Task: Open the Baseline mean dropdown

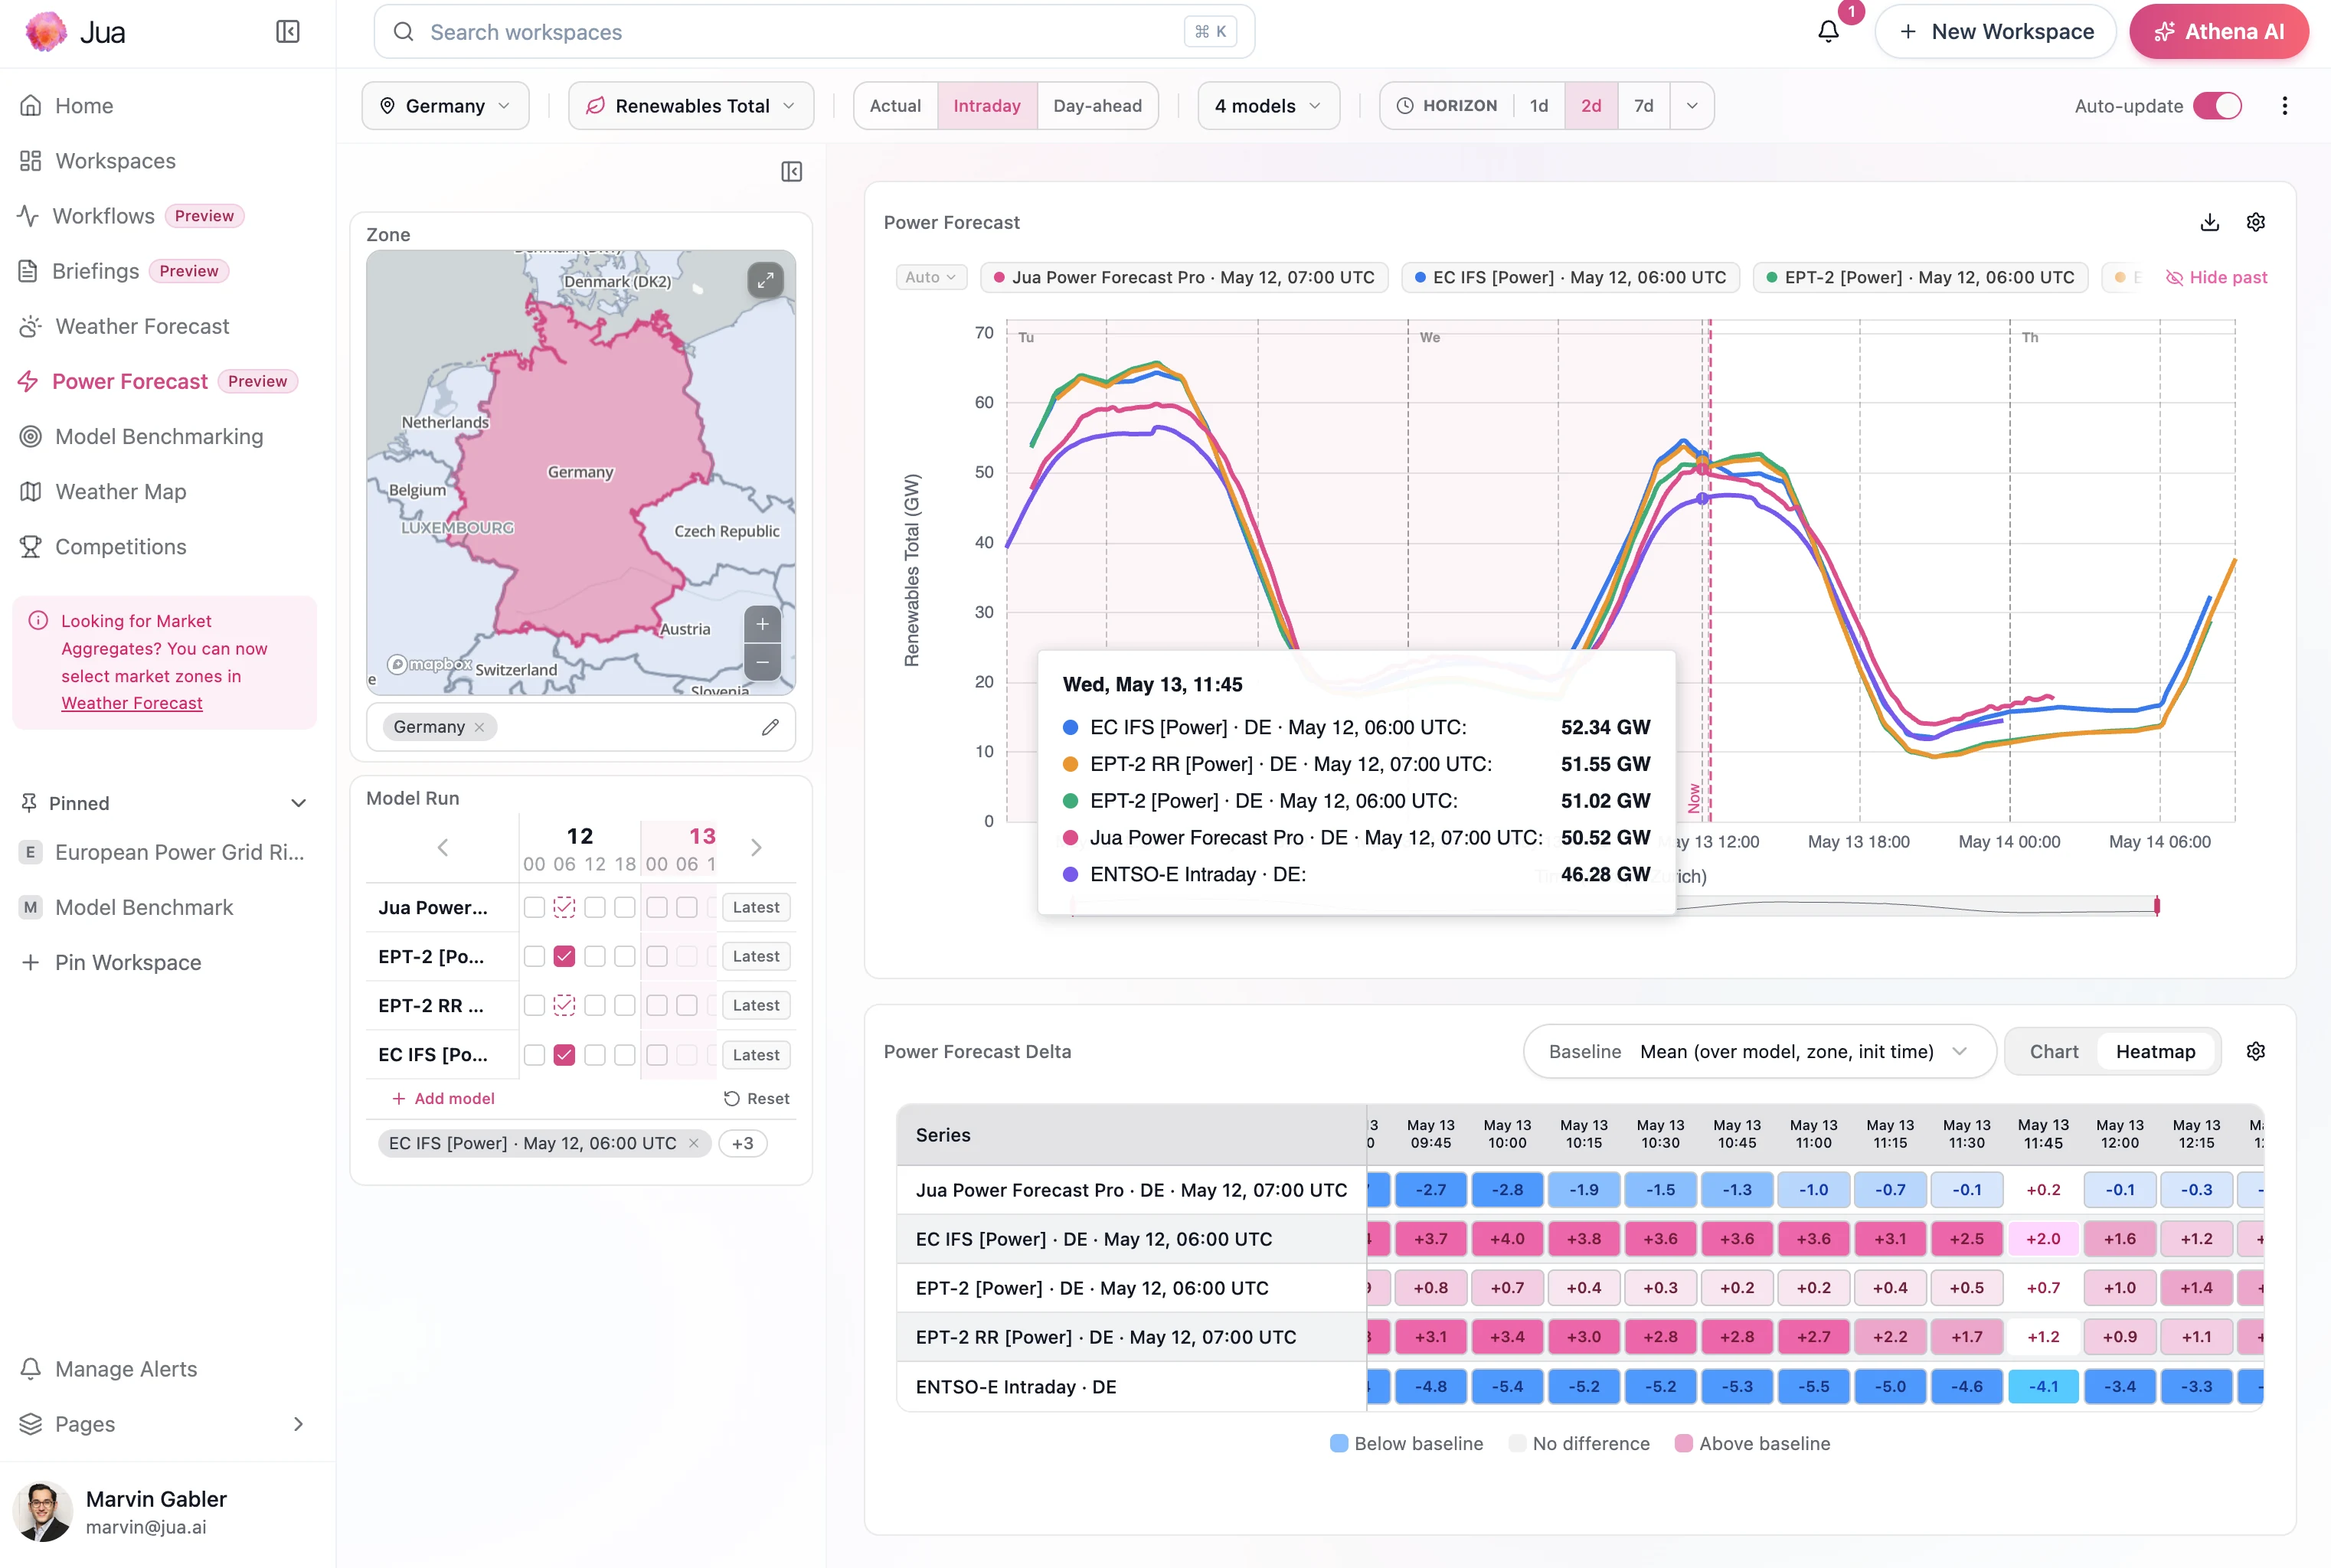Action: click(x=1759, y=1051)
